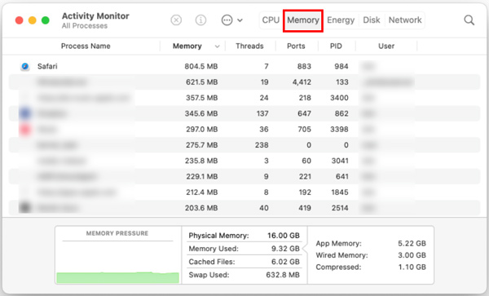Viewport: 489px width, 296px height.
Task: Click the Physical Memory 16.00 GB value
Action: click(x=284, y=236)
